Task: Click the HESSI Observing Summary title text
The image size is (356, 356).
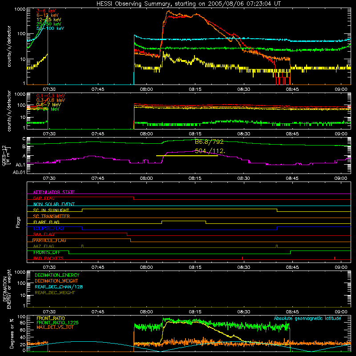Action: (188, 4)
